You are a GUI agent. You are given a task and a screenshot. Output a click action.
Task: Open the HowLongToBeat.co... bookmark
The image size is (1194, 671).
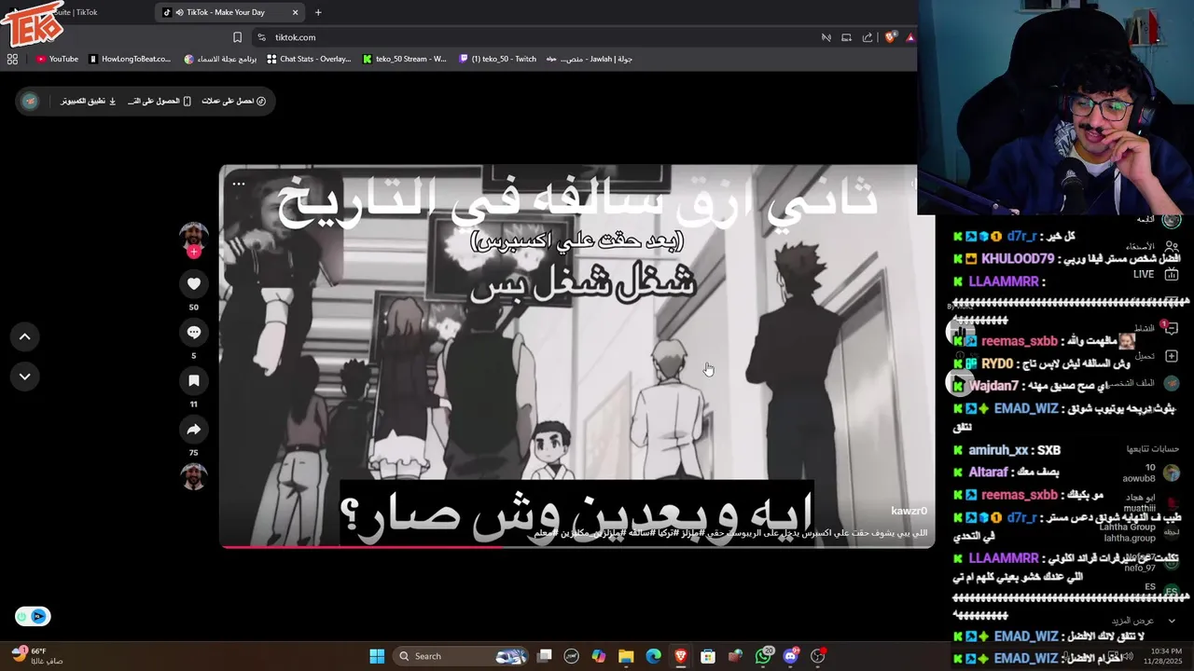[x=130, y=59]
